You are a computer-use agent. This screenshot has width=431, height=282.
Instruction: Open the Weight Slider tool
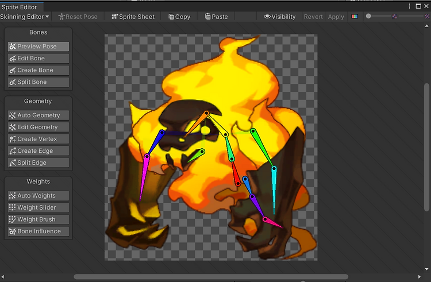(x=38, y=207)
